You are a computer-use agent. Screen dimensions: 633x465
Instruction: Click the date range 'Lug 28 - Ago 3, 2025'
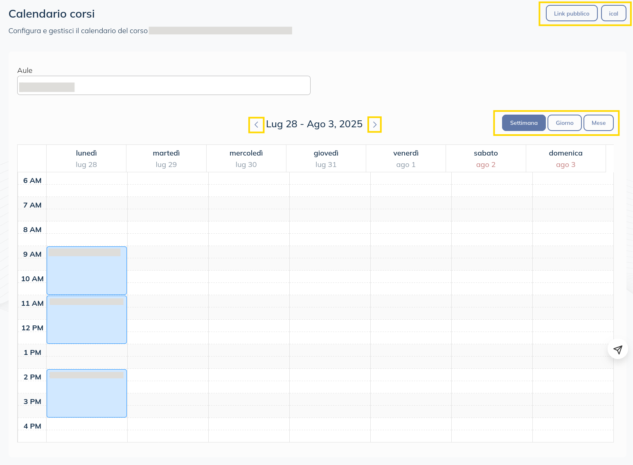point(314,124)
